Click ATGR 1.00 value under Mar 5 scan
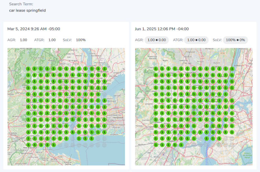This screenshot has height=172, width=260. point(52,40)
